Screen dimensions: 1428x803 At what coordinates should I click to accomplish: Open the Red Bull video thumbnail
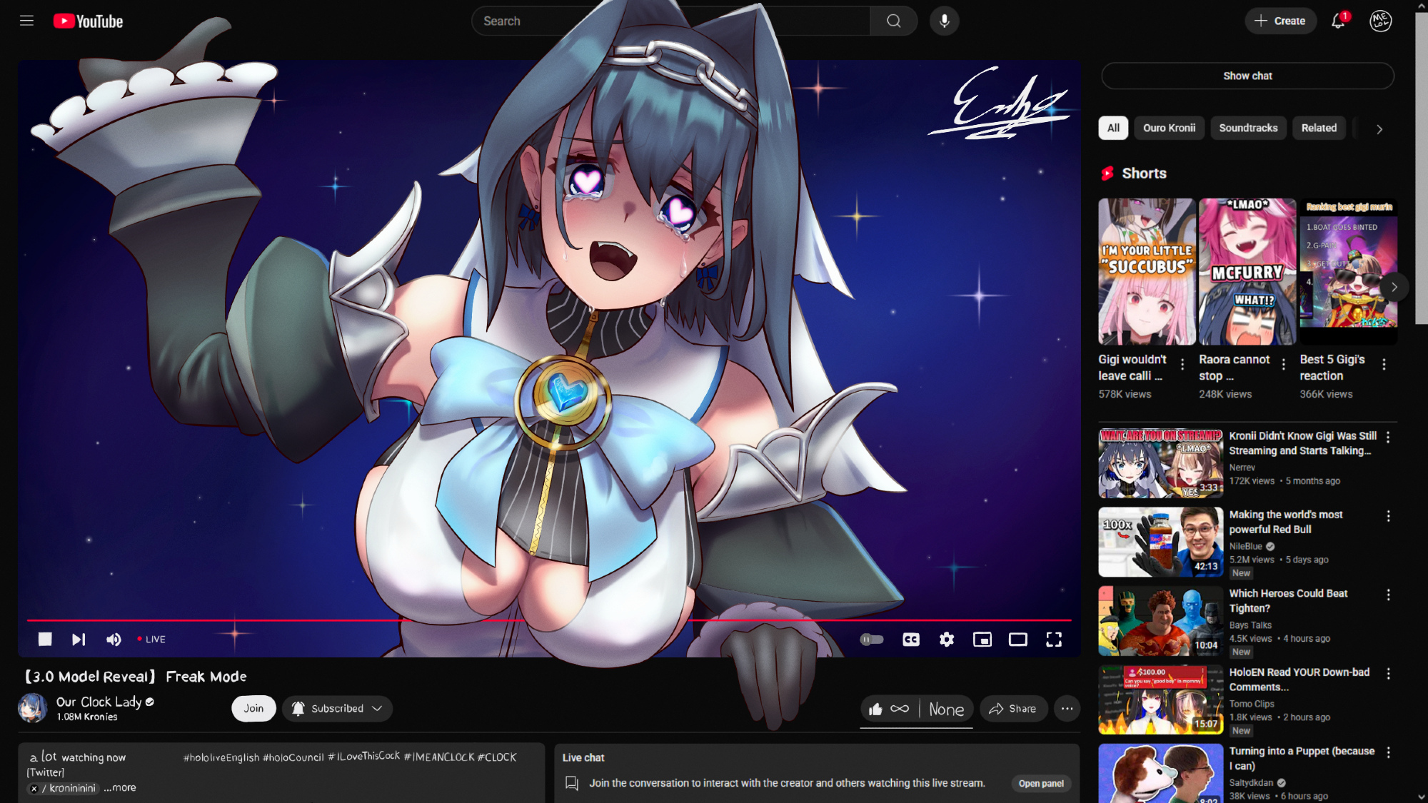tap(1160, 542)
